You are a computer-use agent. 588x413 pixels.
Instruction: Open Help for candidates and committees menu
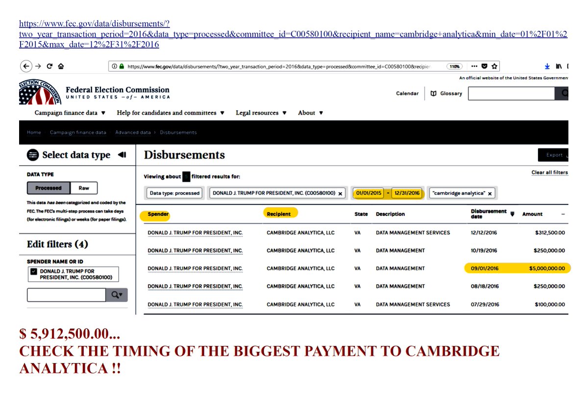(171, 113)
